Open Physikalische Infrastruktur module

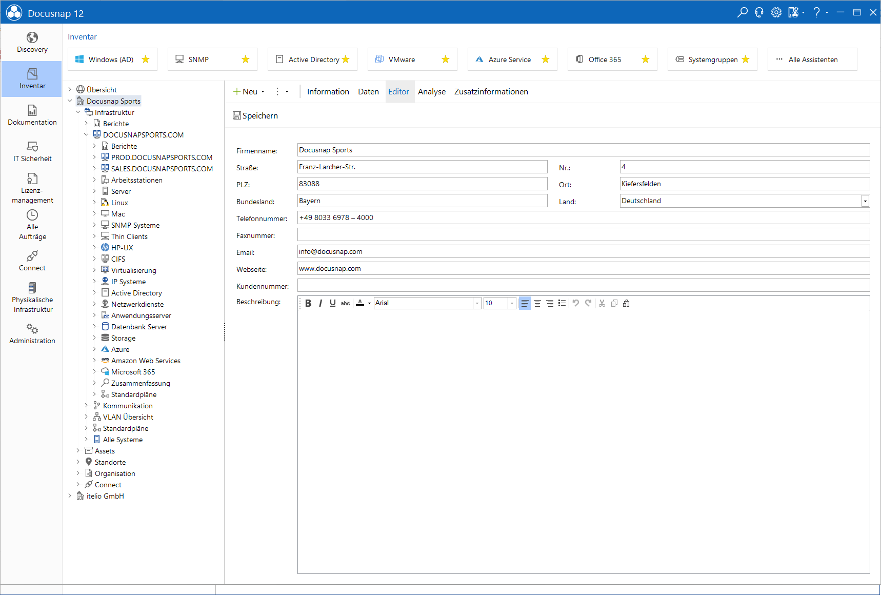[x=32, y=298]
